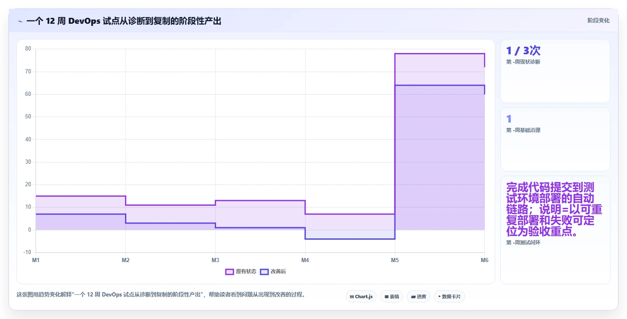Screen dimensions: 627x319
Task: Click the M6 axis label
Action: [484, 260]
